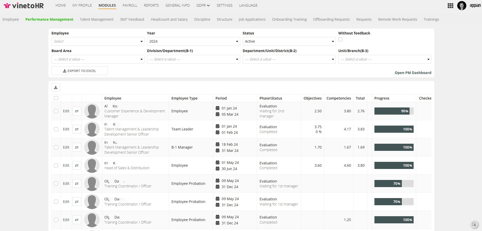Check the row checkbox for Team Leader entry
The image size is (482, 231).
56,129
